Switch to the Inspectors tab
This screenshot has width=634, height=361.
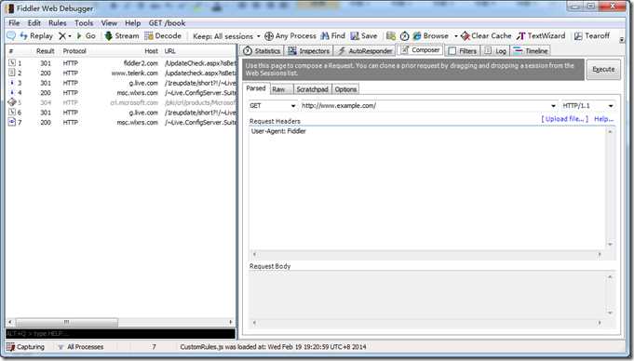(x=309, y=51)
